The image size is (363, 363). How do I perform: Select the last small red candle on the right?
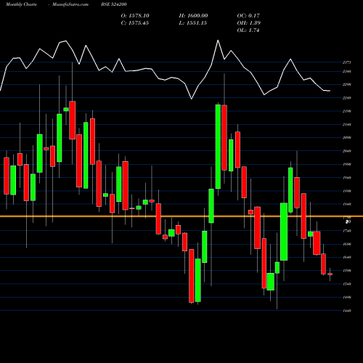[x=330, y=274]
